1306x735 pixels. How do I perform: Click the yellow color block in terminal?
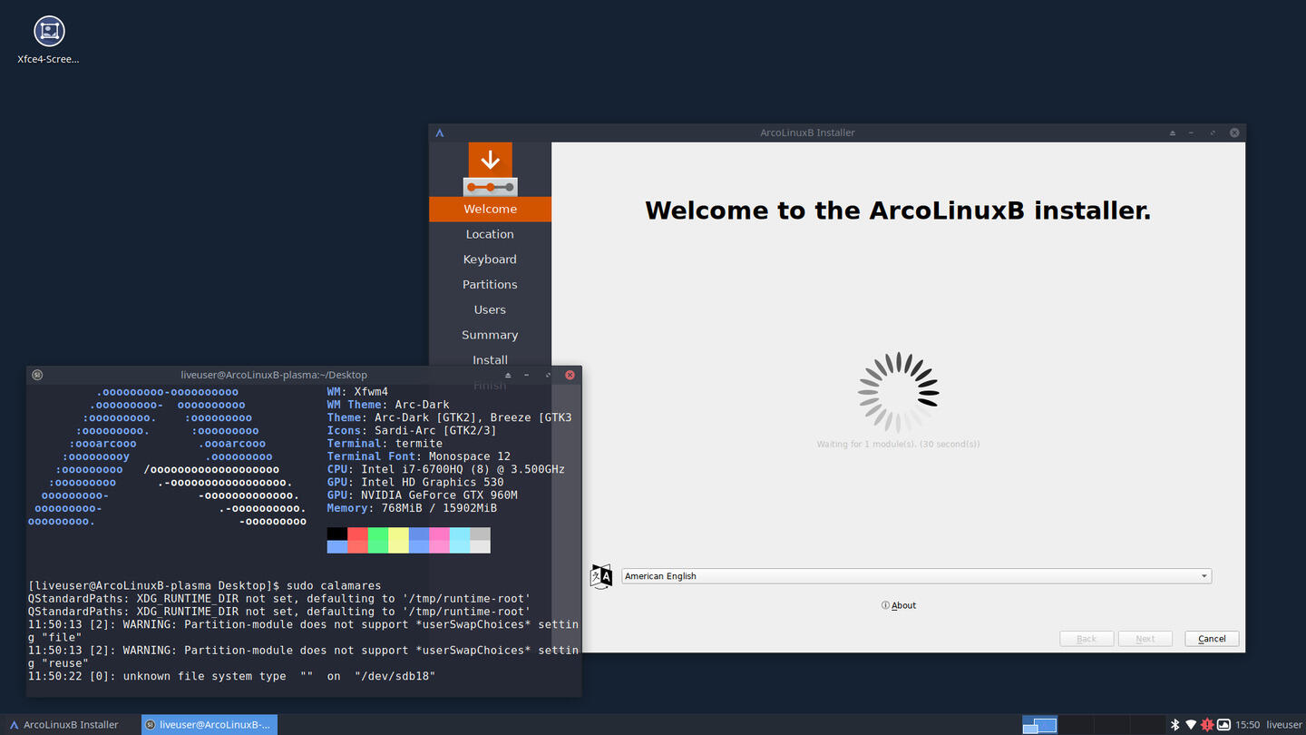398,540
